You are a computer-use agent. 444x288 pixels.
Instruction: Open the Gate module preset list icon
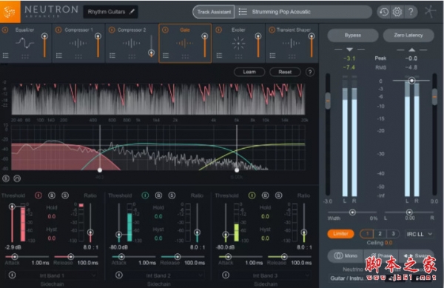click(166, 56)
